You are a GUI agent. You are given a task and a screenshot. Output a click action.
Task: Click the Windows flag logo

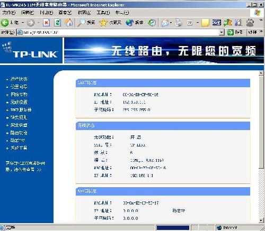[258, 13]
